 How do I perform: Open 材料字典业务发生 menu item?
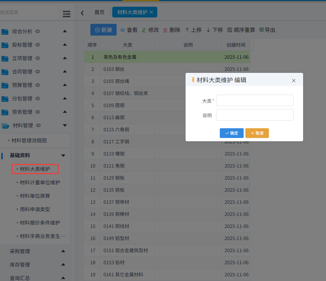pyautogui.click(x=42, y=236)
